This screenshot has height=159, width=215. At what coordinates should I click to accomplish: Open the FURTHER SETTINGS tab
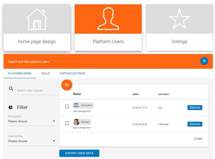tap(72, 73)
